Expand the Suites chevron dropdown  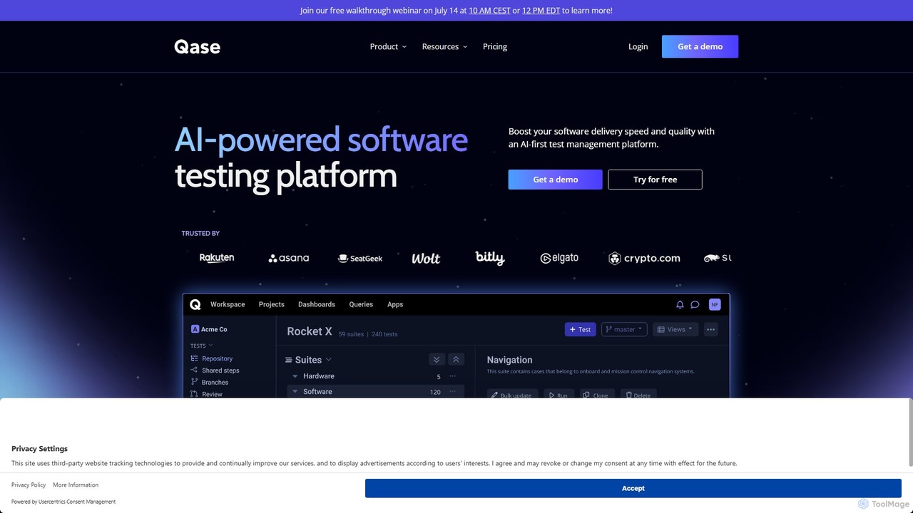pyautogui.click(x=329, y=360)
